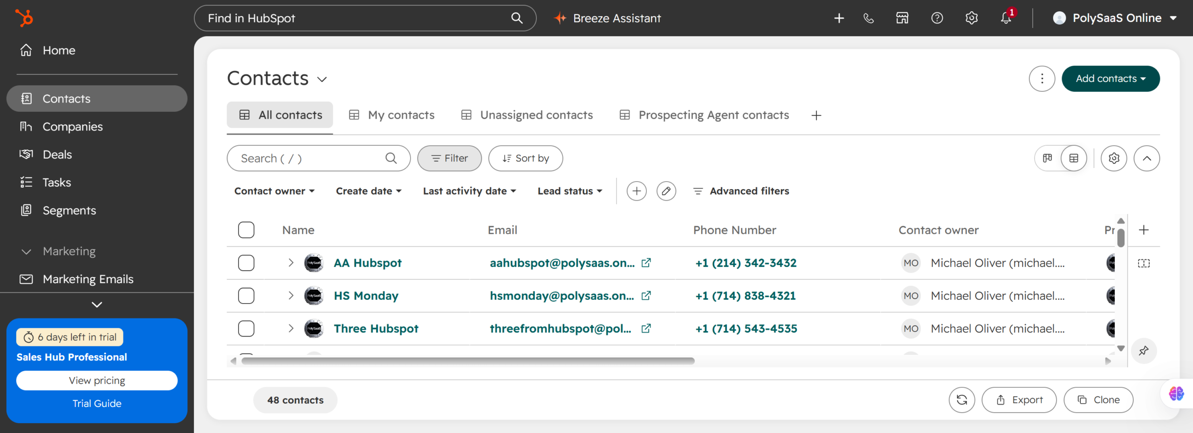Switch to table view icon
Screen dimensions: 1193x433
pos(1074,158)
